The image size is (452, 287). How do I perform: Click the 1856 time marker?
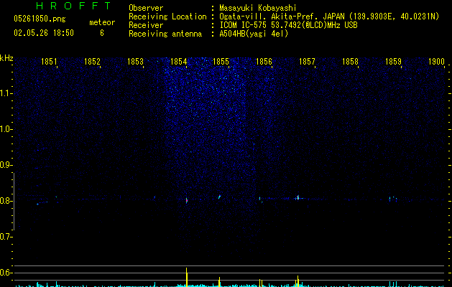click(x=264, y=62)
